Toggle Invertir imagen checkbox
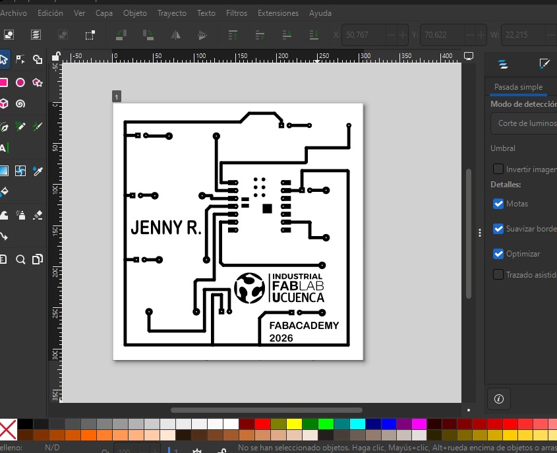The image size is (557, 453). (x=498, y=169)
